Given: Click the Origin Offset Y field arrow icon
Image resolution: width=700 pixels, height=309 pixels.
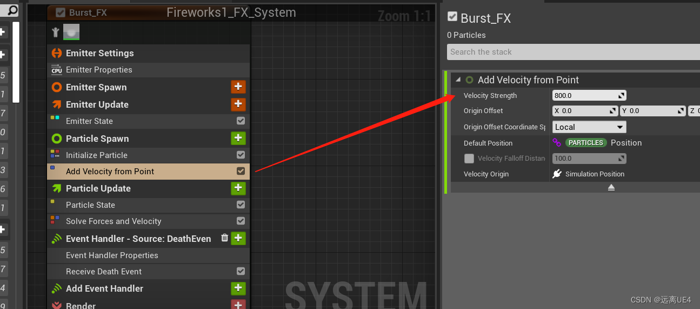Looking at the screenshot, I should point(681,110).
